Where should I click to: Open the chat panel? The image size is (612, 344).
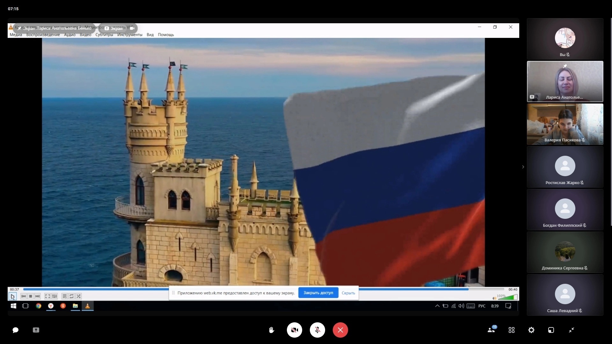(15, 330)
